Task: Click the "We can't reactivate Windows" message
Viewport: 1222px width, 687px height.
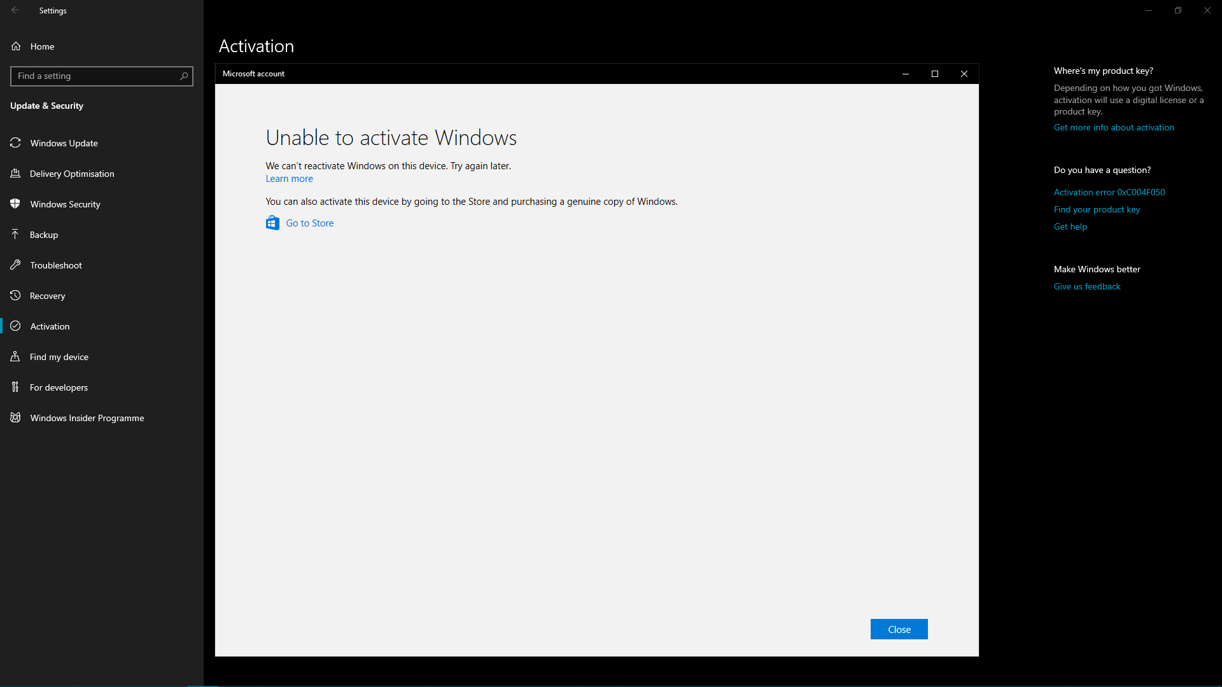Action: tap(388, 166)
